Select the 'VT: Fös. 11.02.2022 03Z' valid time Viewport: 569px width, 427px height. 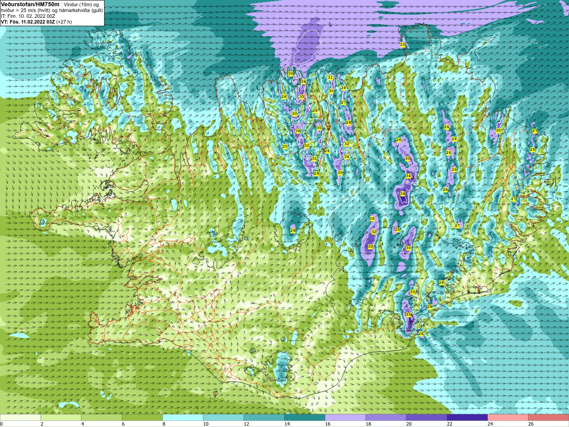[28, 22]
